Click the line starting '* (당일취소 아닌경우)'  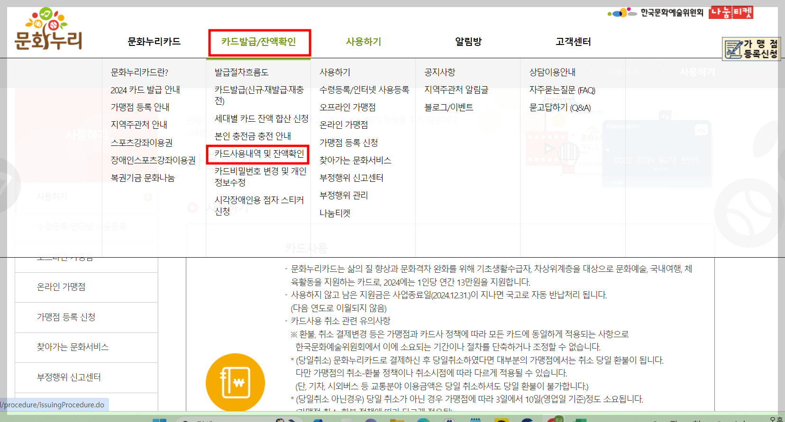pos(467,399)
